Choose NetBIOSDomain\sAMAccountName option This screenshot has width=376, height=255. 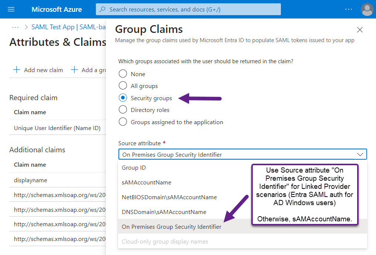coord(242,197)
